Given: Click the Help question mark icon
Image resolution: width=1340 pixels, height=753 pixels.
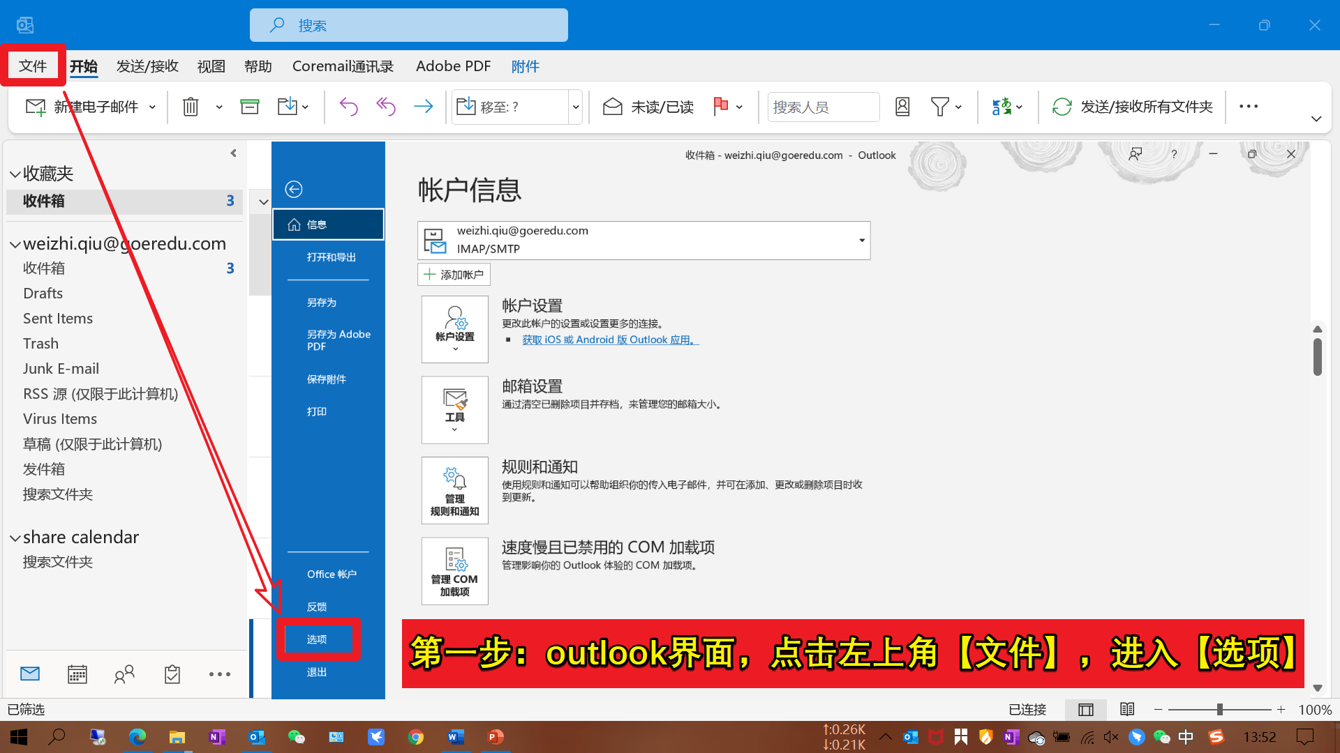Looking at the screenshot, I should pyautogui.click(x=1174, y=154).
